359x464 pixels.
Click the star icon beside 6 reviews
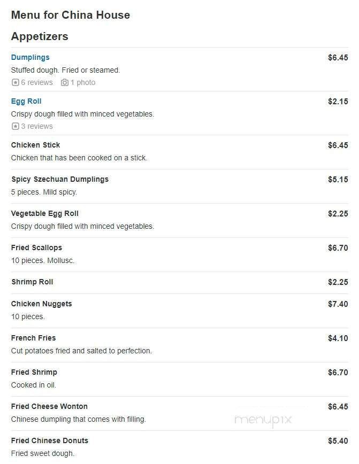coord(16,82)
